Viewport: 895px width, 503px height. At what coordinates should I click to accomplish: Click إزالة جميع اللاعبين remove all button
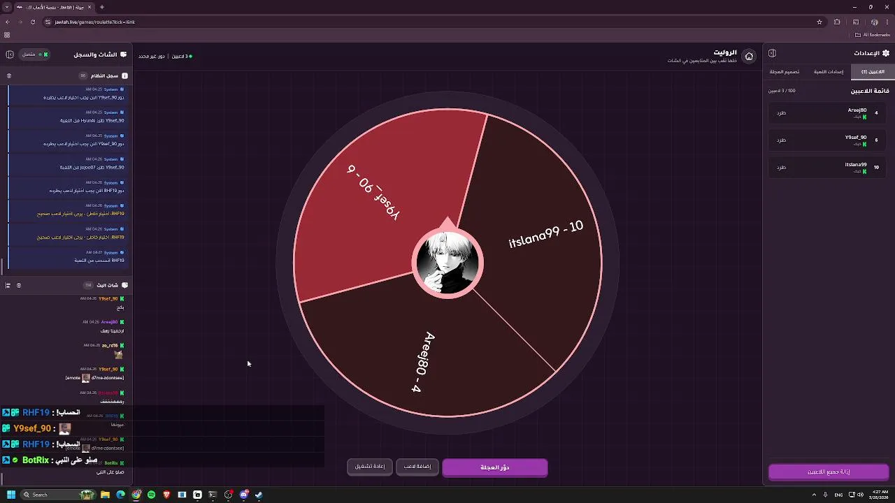click(x=829, y=472)
